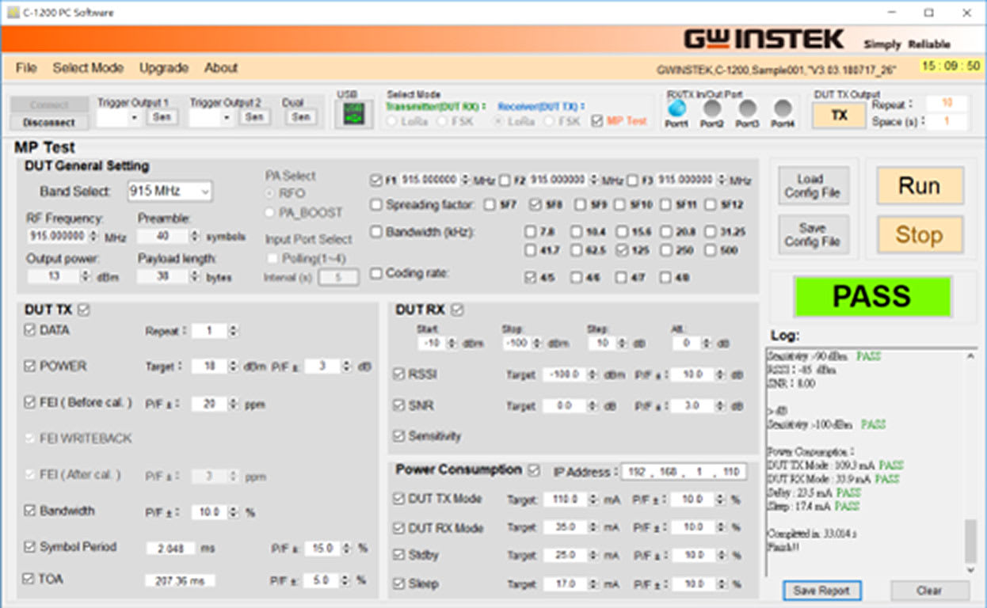Screen dimensions: 987x608
Task: Click the DUT RX Start dBm stepper
Action: coord(452,343)
